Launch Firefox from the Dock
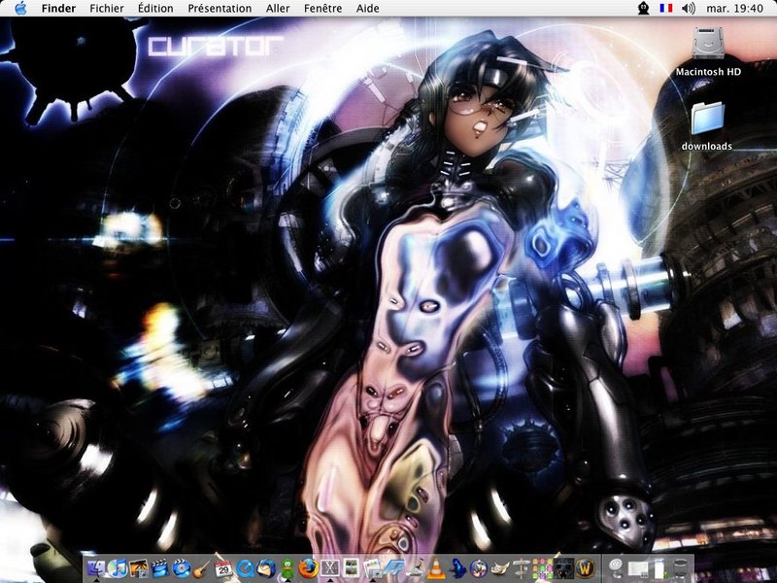Viewport: 777px width, 583px height. pos(308,568)
